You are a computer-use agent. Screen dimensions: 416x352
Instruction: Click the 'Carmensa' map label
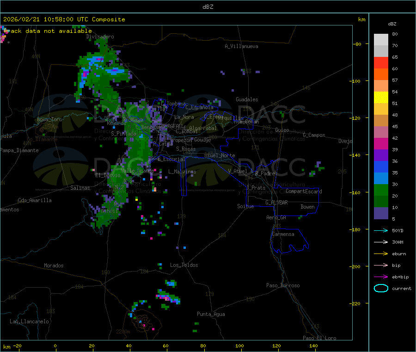tap(283, 234)
